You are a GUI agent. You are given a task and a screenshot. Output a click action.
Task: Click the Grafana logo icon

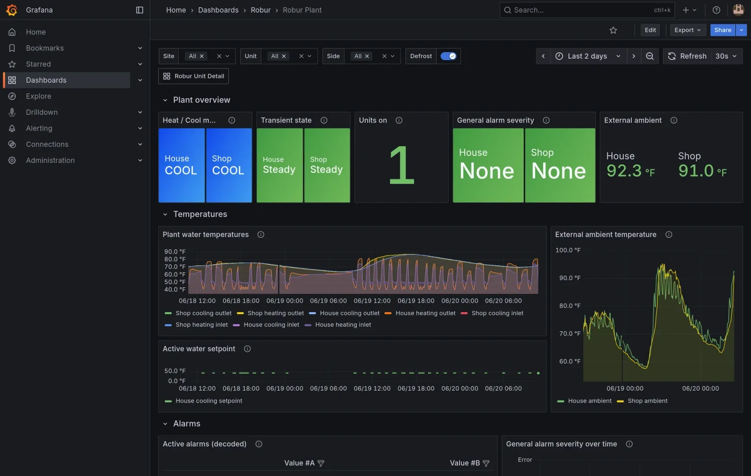12,10
